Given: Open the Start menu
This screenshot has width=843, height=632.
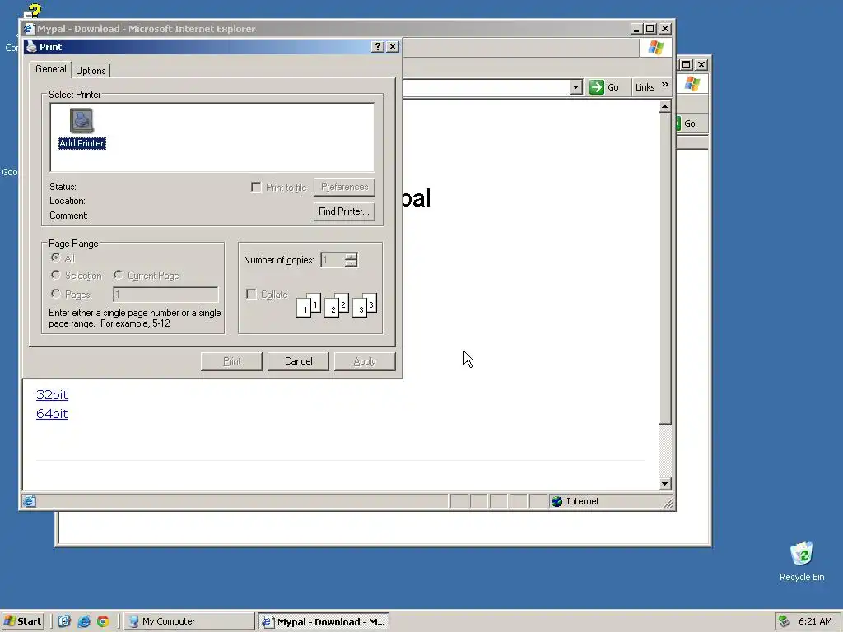Looking at the screenshot, I should click(22, 621).
